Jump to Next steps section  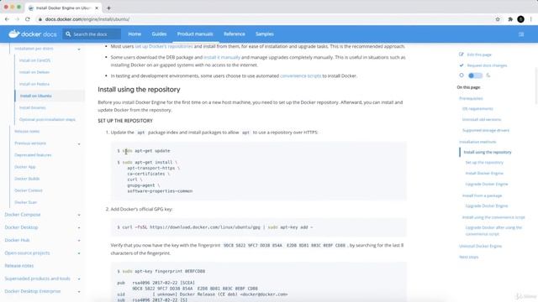(468, 257)
